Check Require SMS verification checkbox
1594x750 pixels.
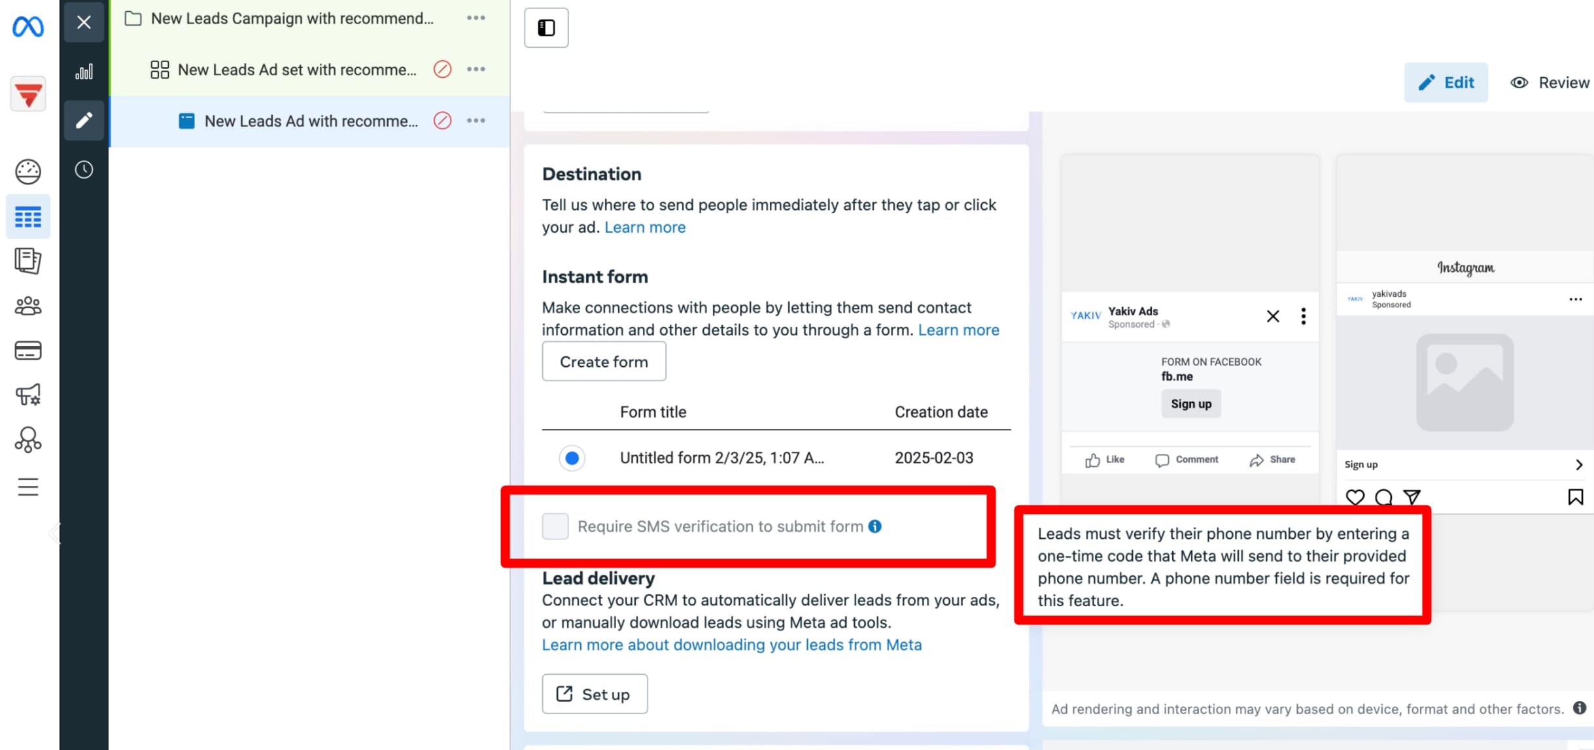555,526
